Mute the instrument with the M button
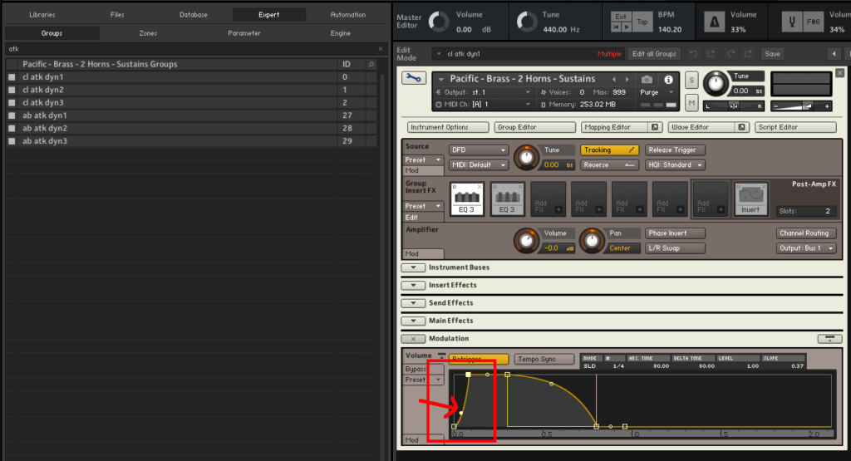851x461 pixels. [691, 102]
